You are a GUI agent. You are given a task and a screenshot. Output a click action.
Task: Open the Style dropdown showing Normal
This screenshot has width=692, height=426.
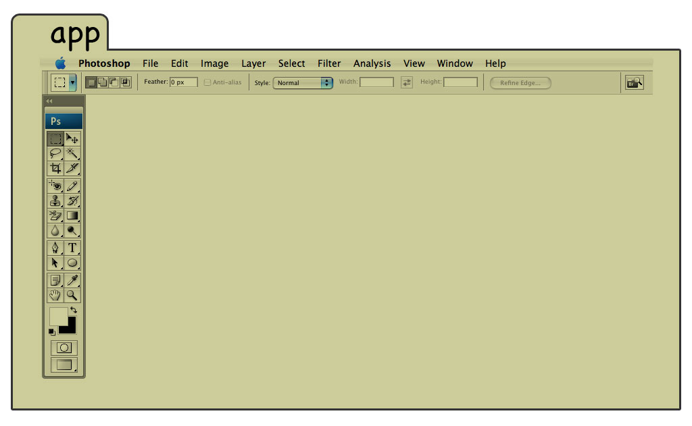coord(303,83)
